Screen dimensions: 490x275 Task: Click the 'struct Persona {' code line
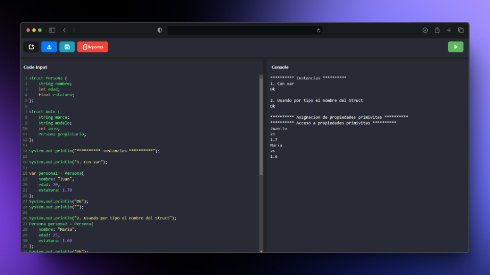[x=48, y=78]
